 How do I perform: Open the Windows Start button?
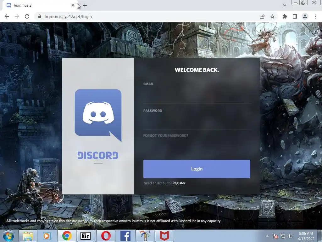[8, 236]
